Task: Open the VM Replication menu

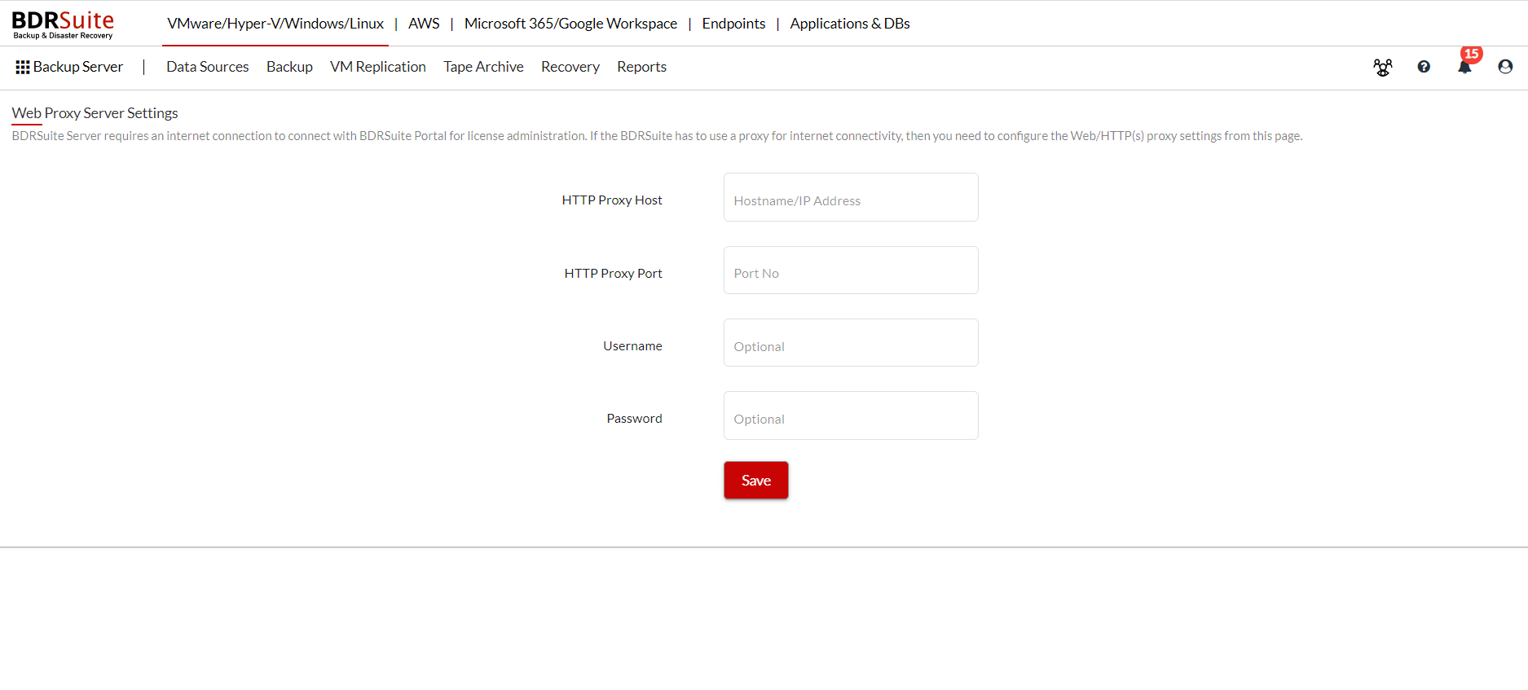Action: pos(378,67)
